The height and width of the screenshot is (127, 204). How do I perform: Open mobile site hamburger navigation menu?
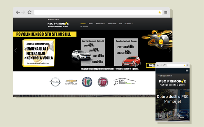[x=187, y=71]
